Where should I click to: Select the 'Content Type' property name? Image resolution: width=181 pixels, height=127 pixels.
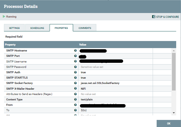(14, 100)
